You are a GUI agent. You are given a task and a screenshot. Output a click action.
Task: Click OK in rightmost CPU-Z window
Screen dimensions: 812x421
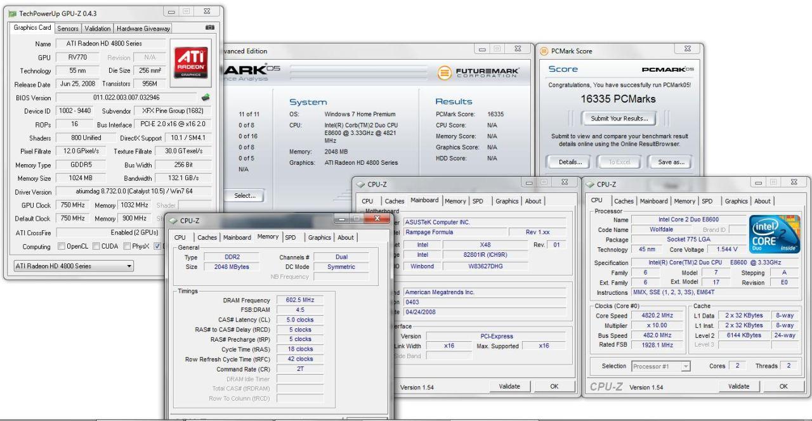pos(784,386)
